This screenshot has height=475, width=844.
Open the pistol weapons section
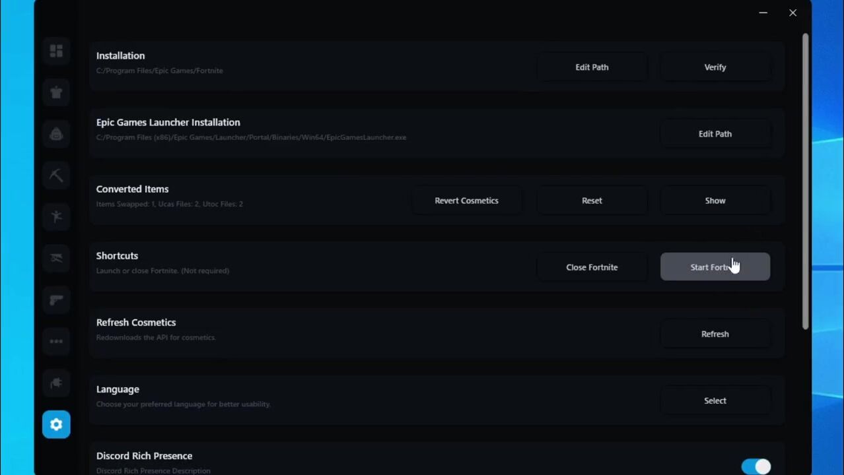click(x=56, y=300)
